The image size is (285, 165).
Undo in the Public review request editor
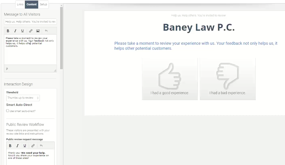coord(41,146)
